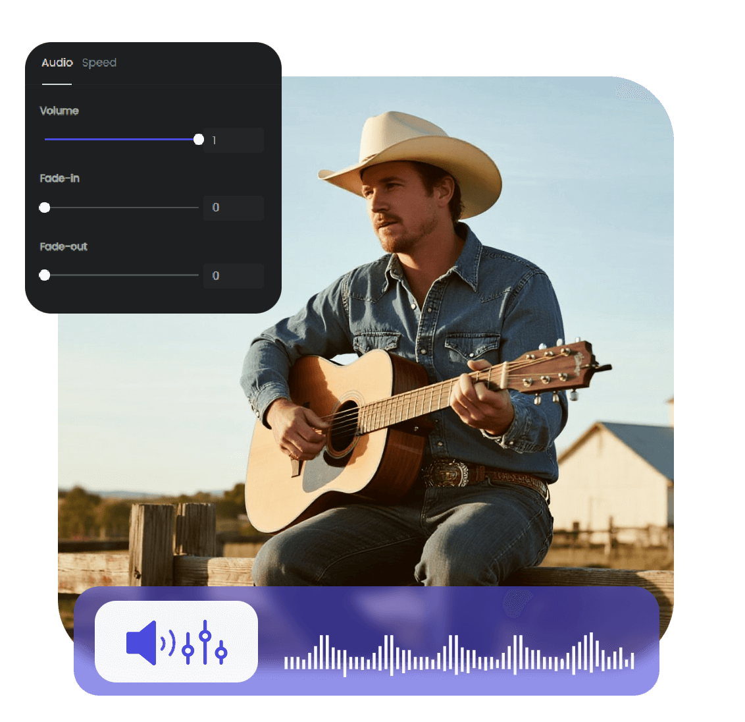Click the Fade-in value field showing 0
745x722 pixels.
pos(234,208)
